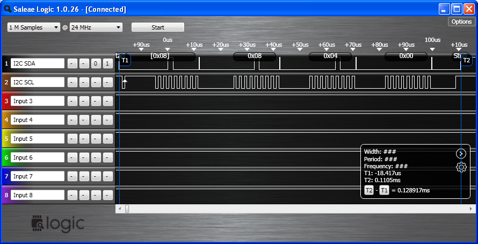Close the Saleae Logic window
This screenshot has width=478, height=244.
pyautogui.click(x=469, y=9)
